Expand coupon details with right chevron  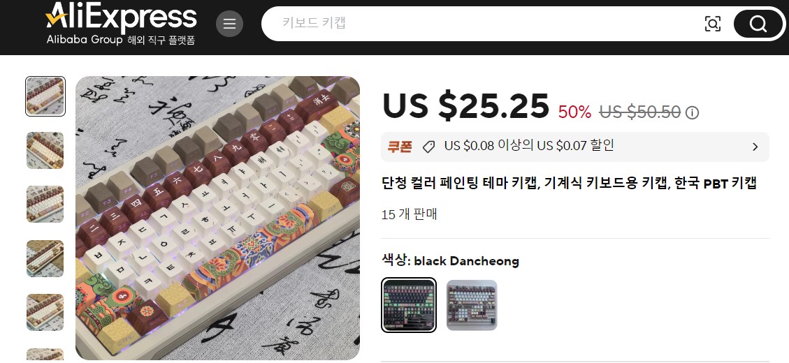pos(755,147)
